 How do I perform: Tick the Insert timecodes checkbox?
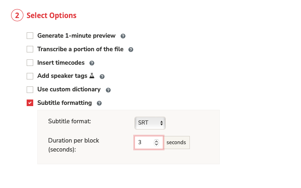30,63
